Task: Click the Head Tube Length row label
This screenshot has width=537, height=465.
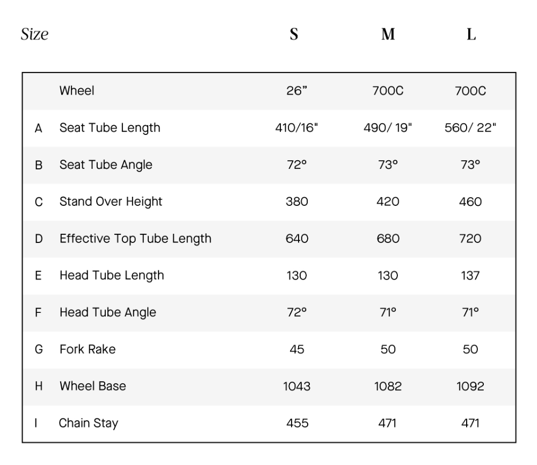Action: click(x=112, y=275)
